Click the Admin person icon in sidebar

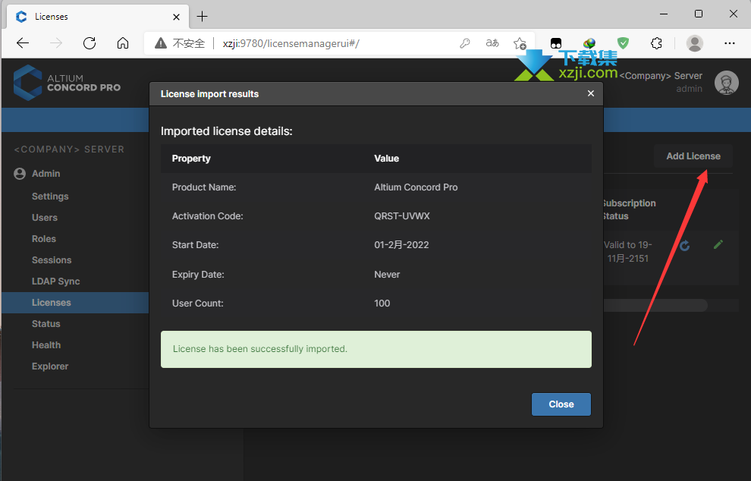(20, 174)
